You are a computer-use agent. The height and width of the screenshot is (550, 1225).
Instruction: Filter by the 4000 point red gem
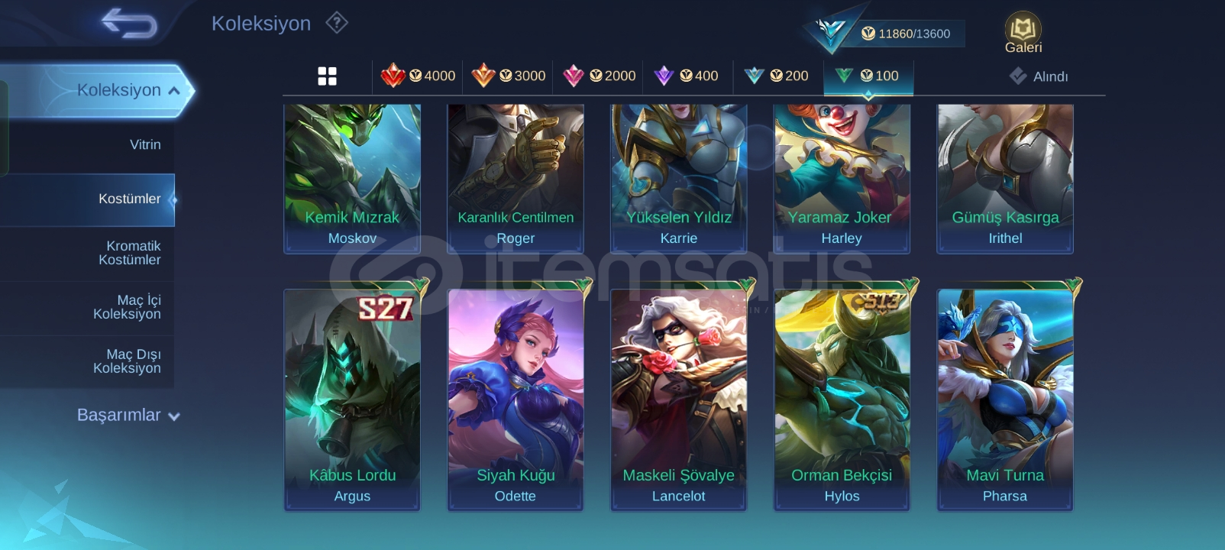coord(418,76)
